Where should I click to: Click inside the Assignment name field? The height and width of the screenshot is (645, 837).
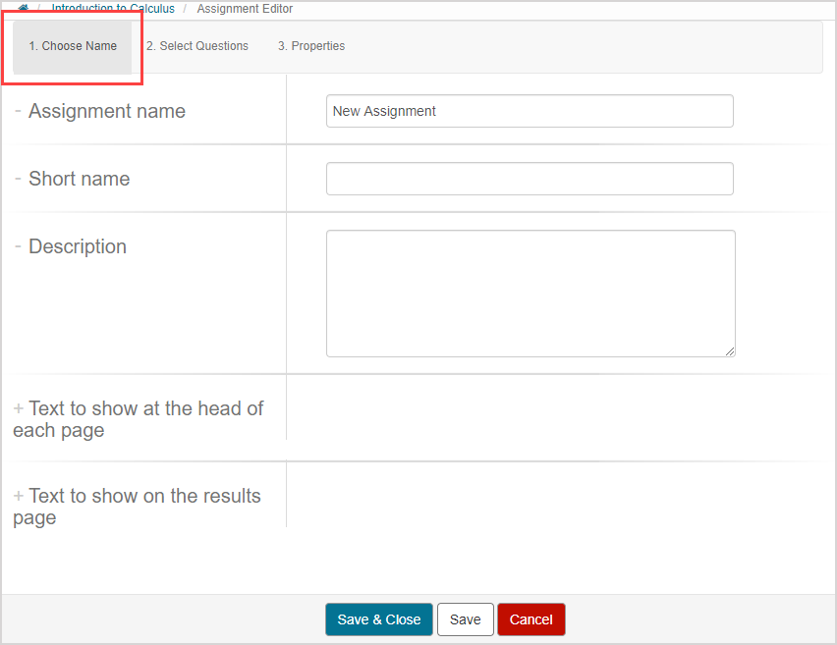tap(530, 111)
